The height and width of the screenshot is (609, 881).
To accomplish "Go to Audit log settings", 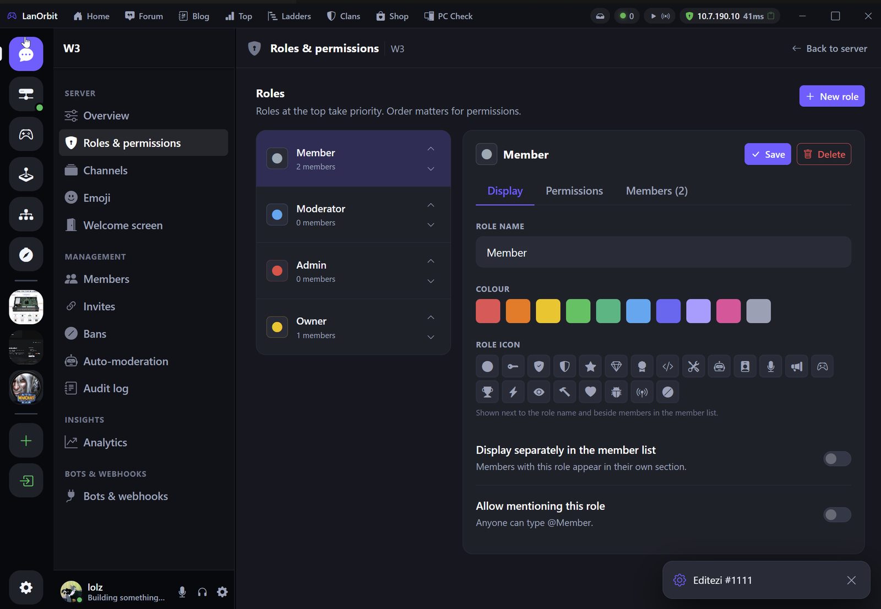I will (x=143, y=389).
